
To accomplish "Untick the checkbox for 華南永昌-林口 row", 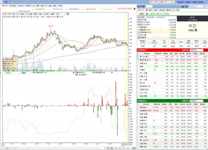I will click(x=138, y=60).
